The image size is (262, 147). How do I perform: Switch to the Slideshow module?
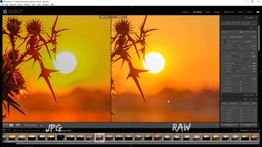[x=228, y=12]
